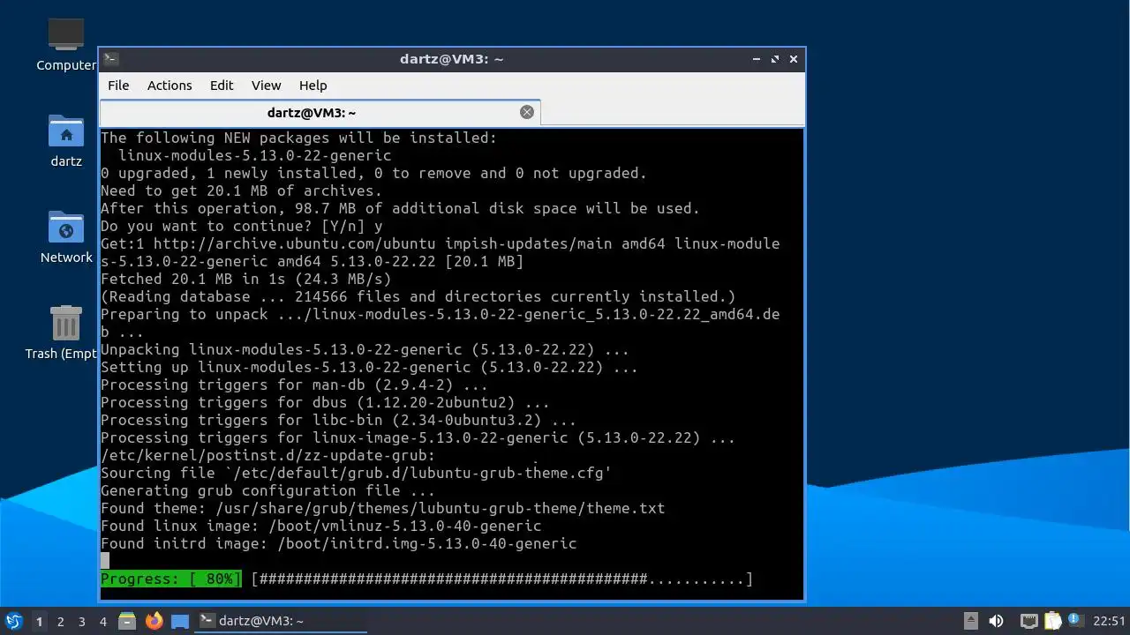The height and width of the screenshot is (635, 1130).
Task: Open the Edit menu
Action: (222, 86)
